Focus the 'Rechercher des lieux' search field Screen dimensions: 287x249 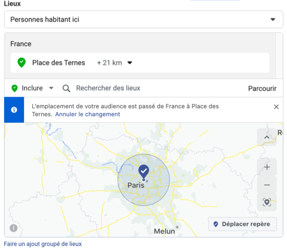click(108, 88)
